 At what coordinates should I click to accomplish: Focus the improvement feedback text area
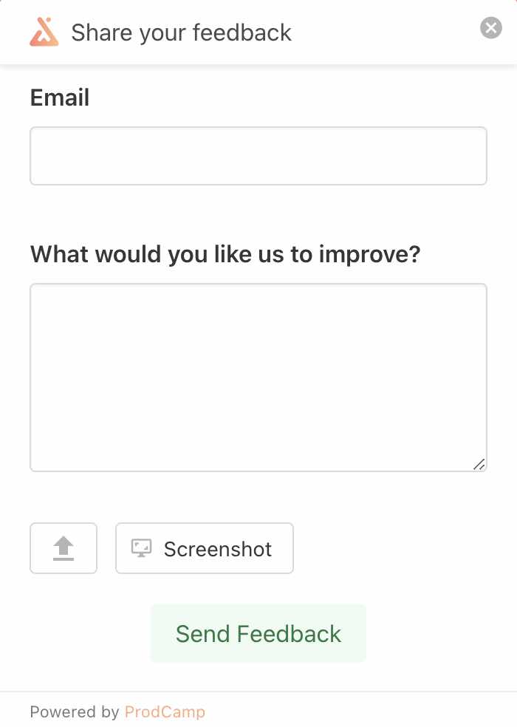click(x=258, y=375)
